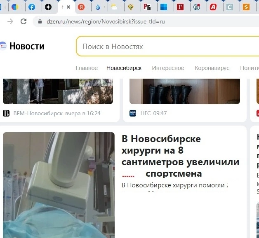Open the Коронавирус category

212,68
